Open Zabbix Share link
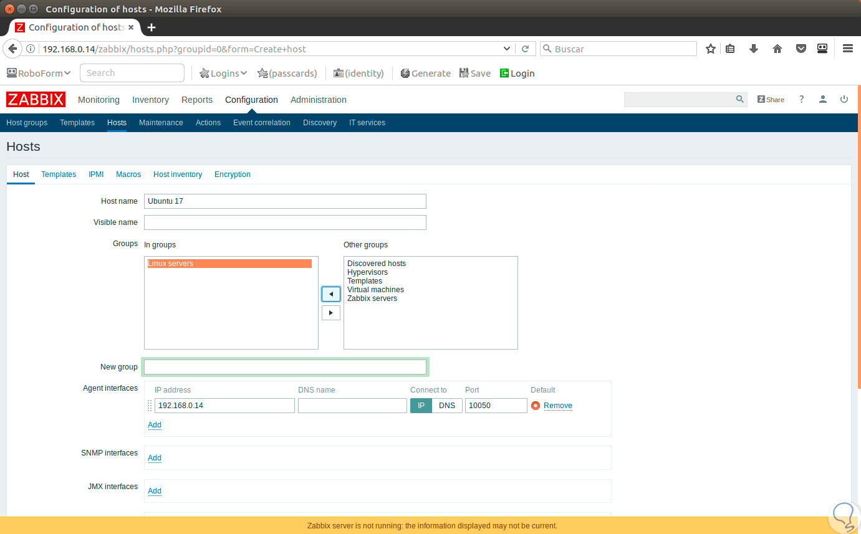Screen dimensions: 861x534 click(x=771, y=100)
